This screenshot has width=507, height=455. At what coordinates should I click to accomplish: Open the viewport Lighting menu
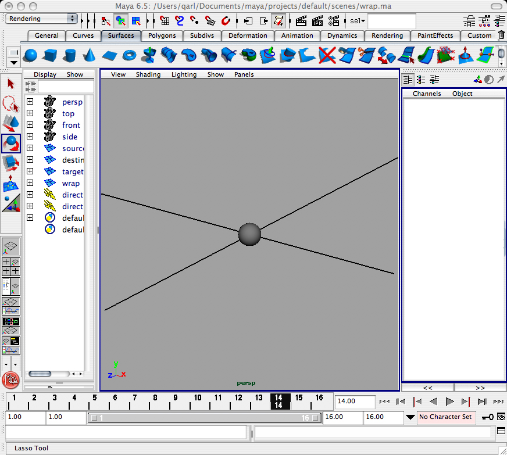[x=184, y=74]
